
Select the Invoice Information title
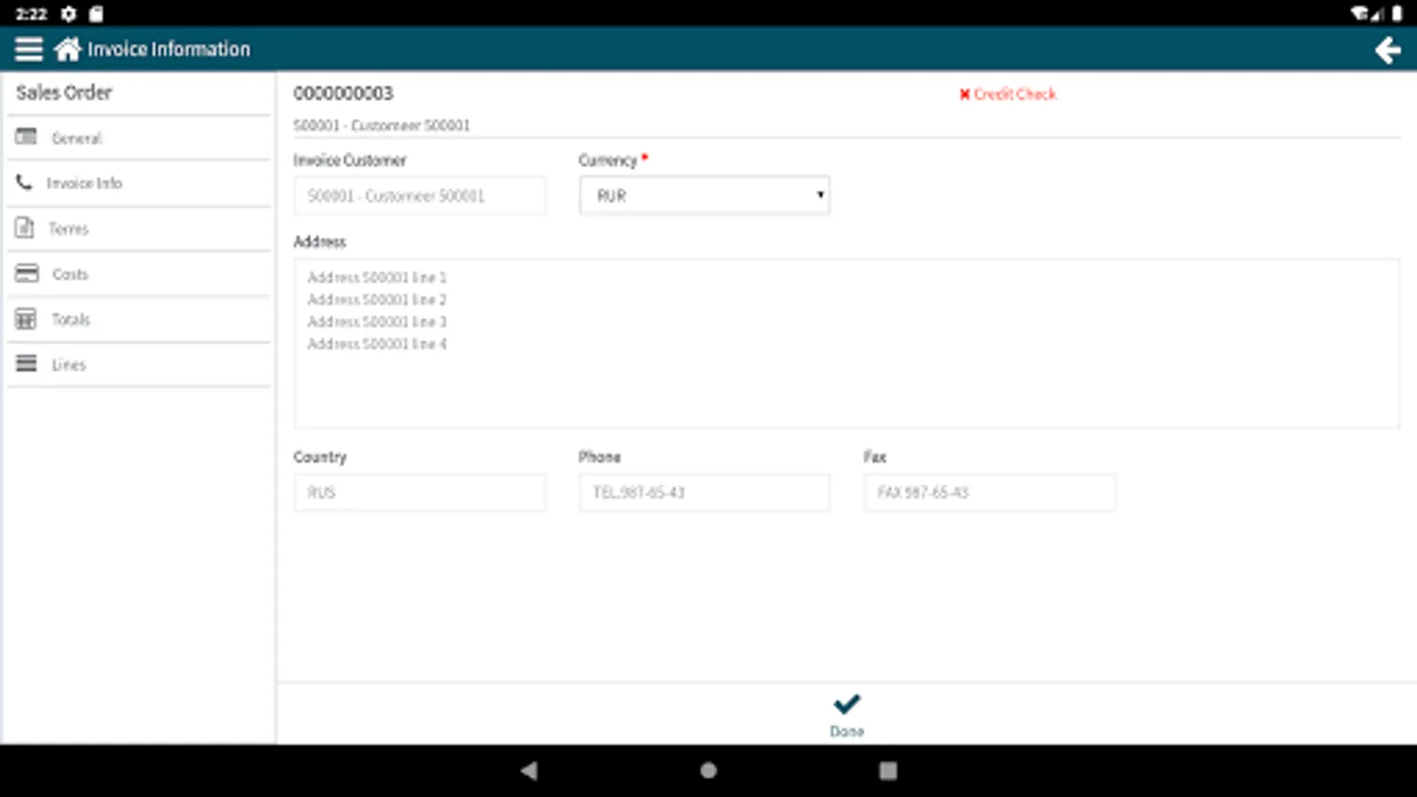coord(168,49)
